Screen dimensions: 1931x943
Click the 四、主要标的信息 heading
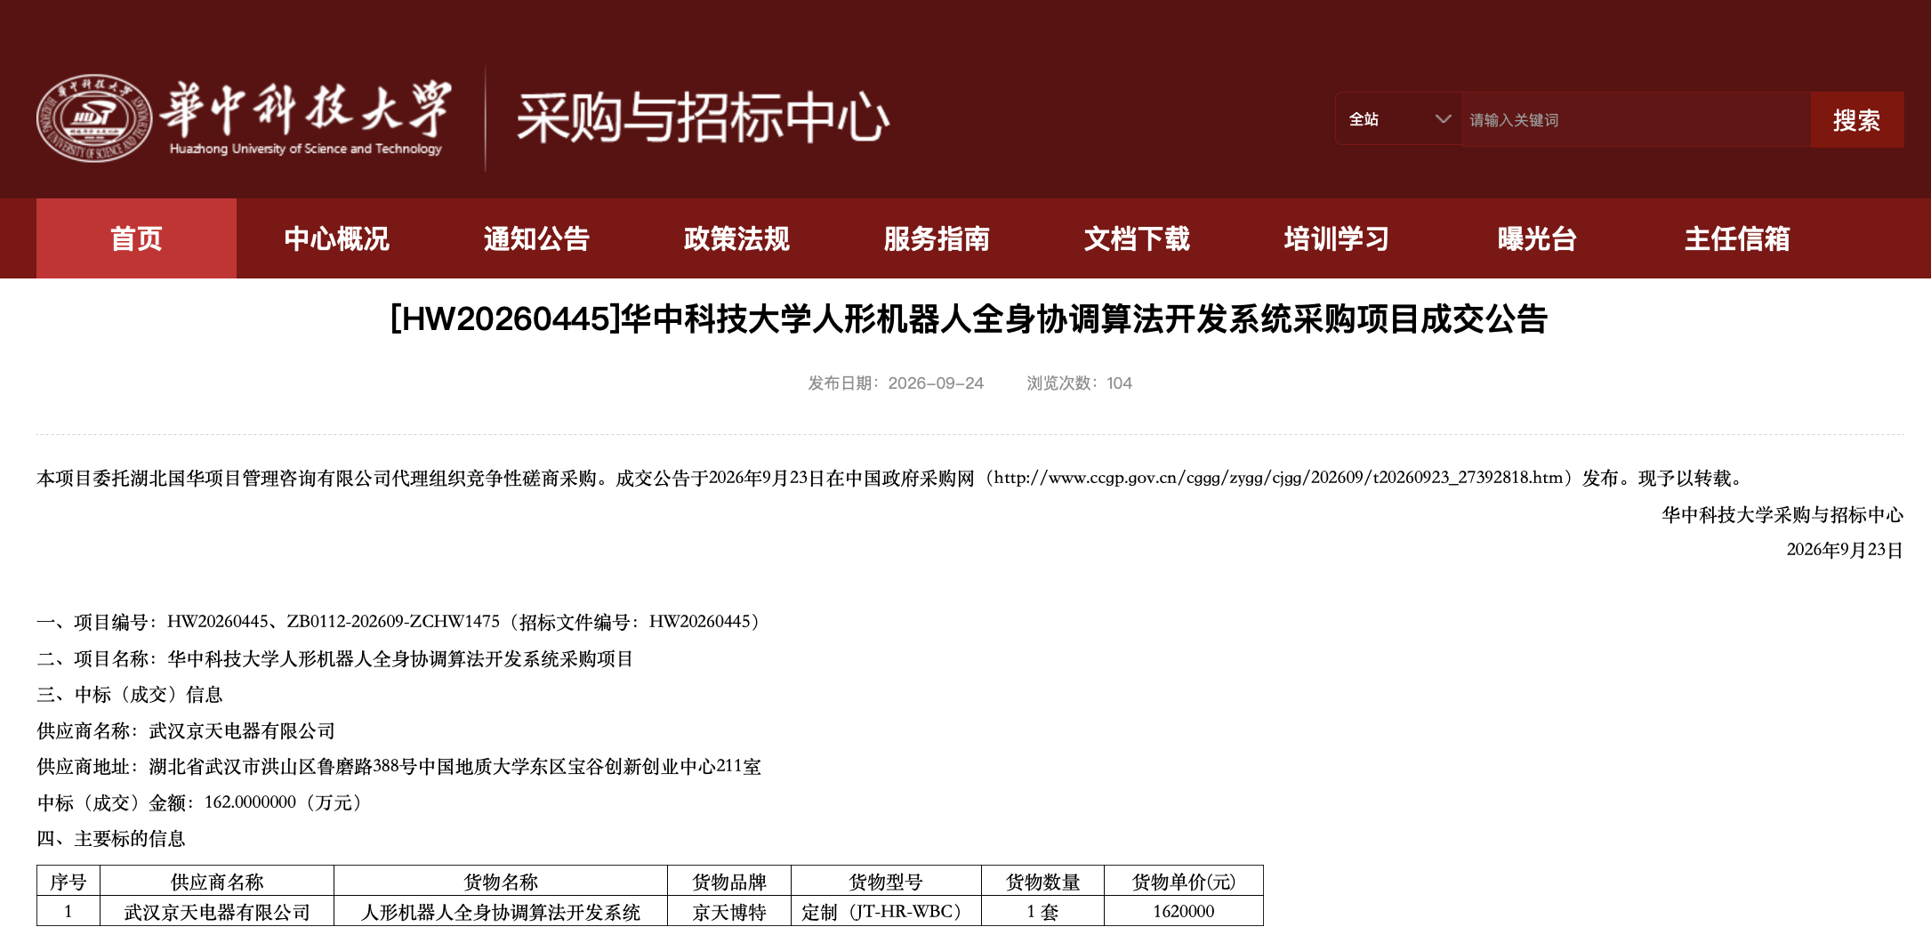click(x=111, y=838)
